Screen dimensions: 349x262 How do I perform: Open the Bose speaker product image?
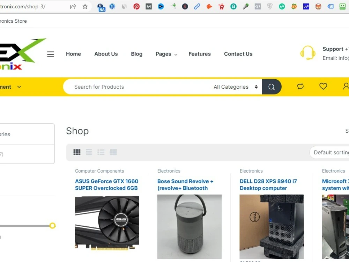[x=190, y=227]
